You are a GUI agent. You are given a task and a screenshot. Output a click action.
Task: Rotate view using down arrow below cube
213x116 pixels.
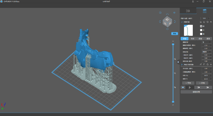coord(167,29)
